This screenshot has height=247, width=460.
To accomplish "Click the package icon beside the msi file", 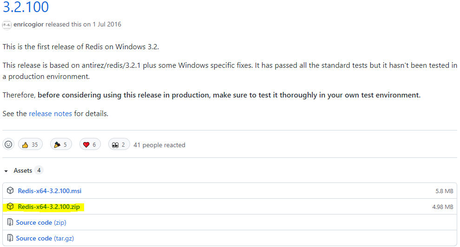I will [x=10, y=191].
